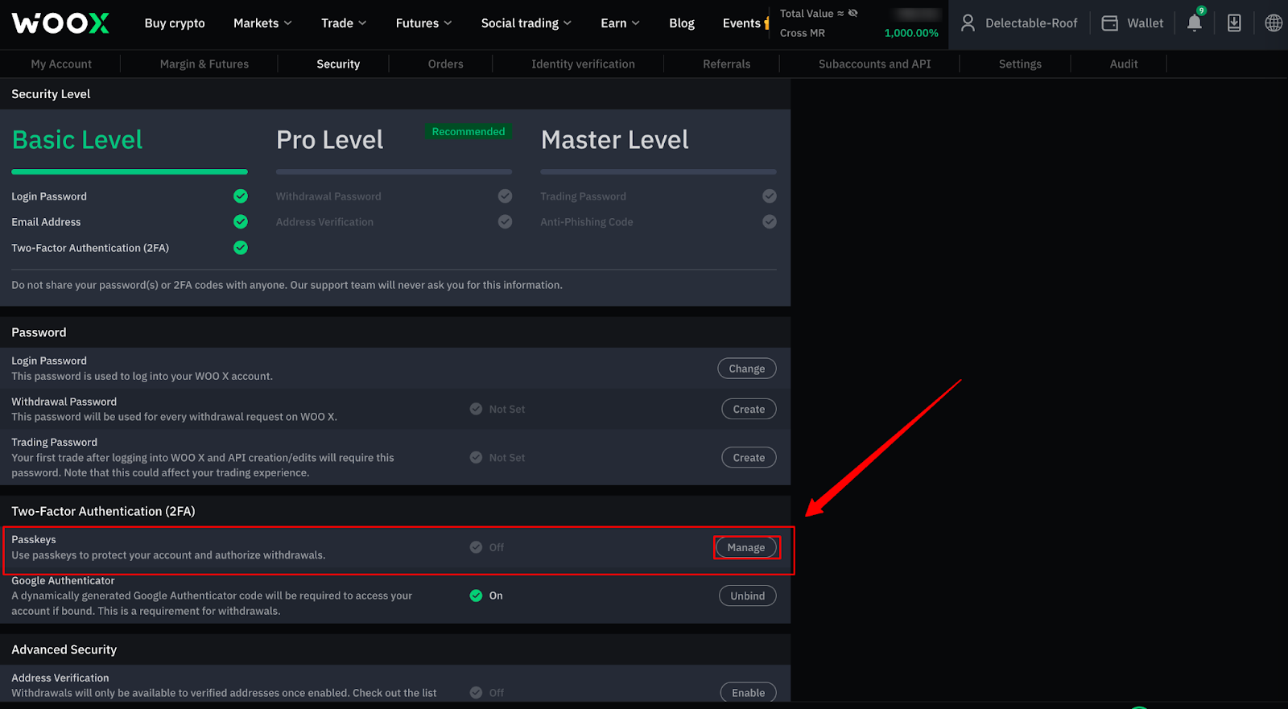The image size is (1288, 709).
Task: Click the Recommended badge
Action: point(469,131)
